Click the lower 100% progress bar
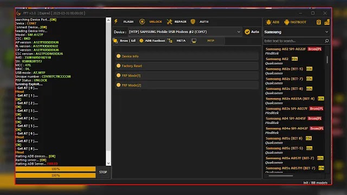347x195 pixels. [55, 175]
